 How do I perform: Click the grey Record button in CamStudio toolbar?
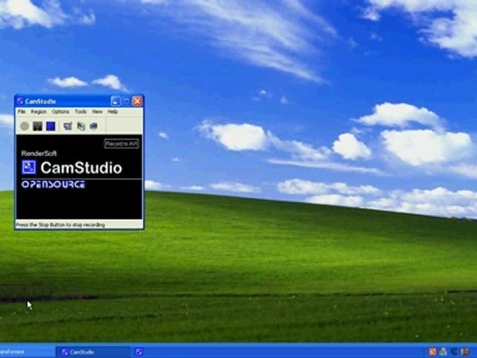coord(24,126)
